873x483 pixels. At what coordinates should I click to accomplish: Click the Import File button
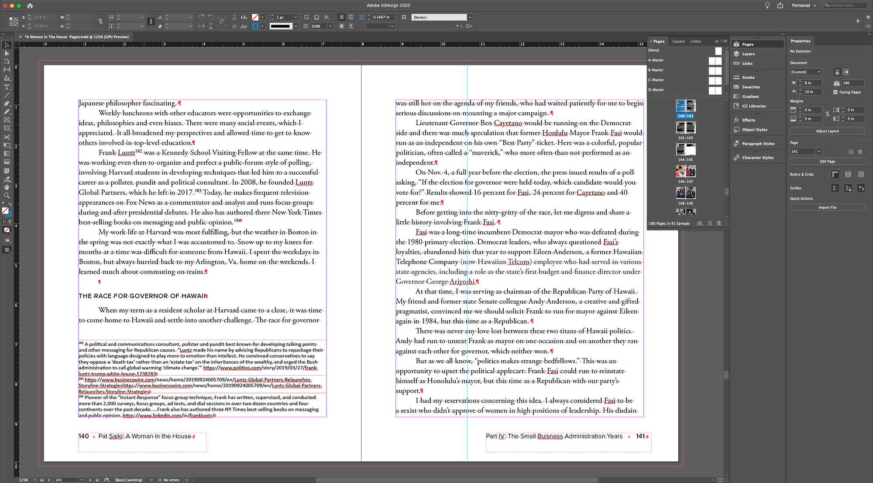tap(827, 207)
